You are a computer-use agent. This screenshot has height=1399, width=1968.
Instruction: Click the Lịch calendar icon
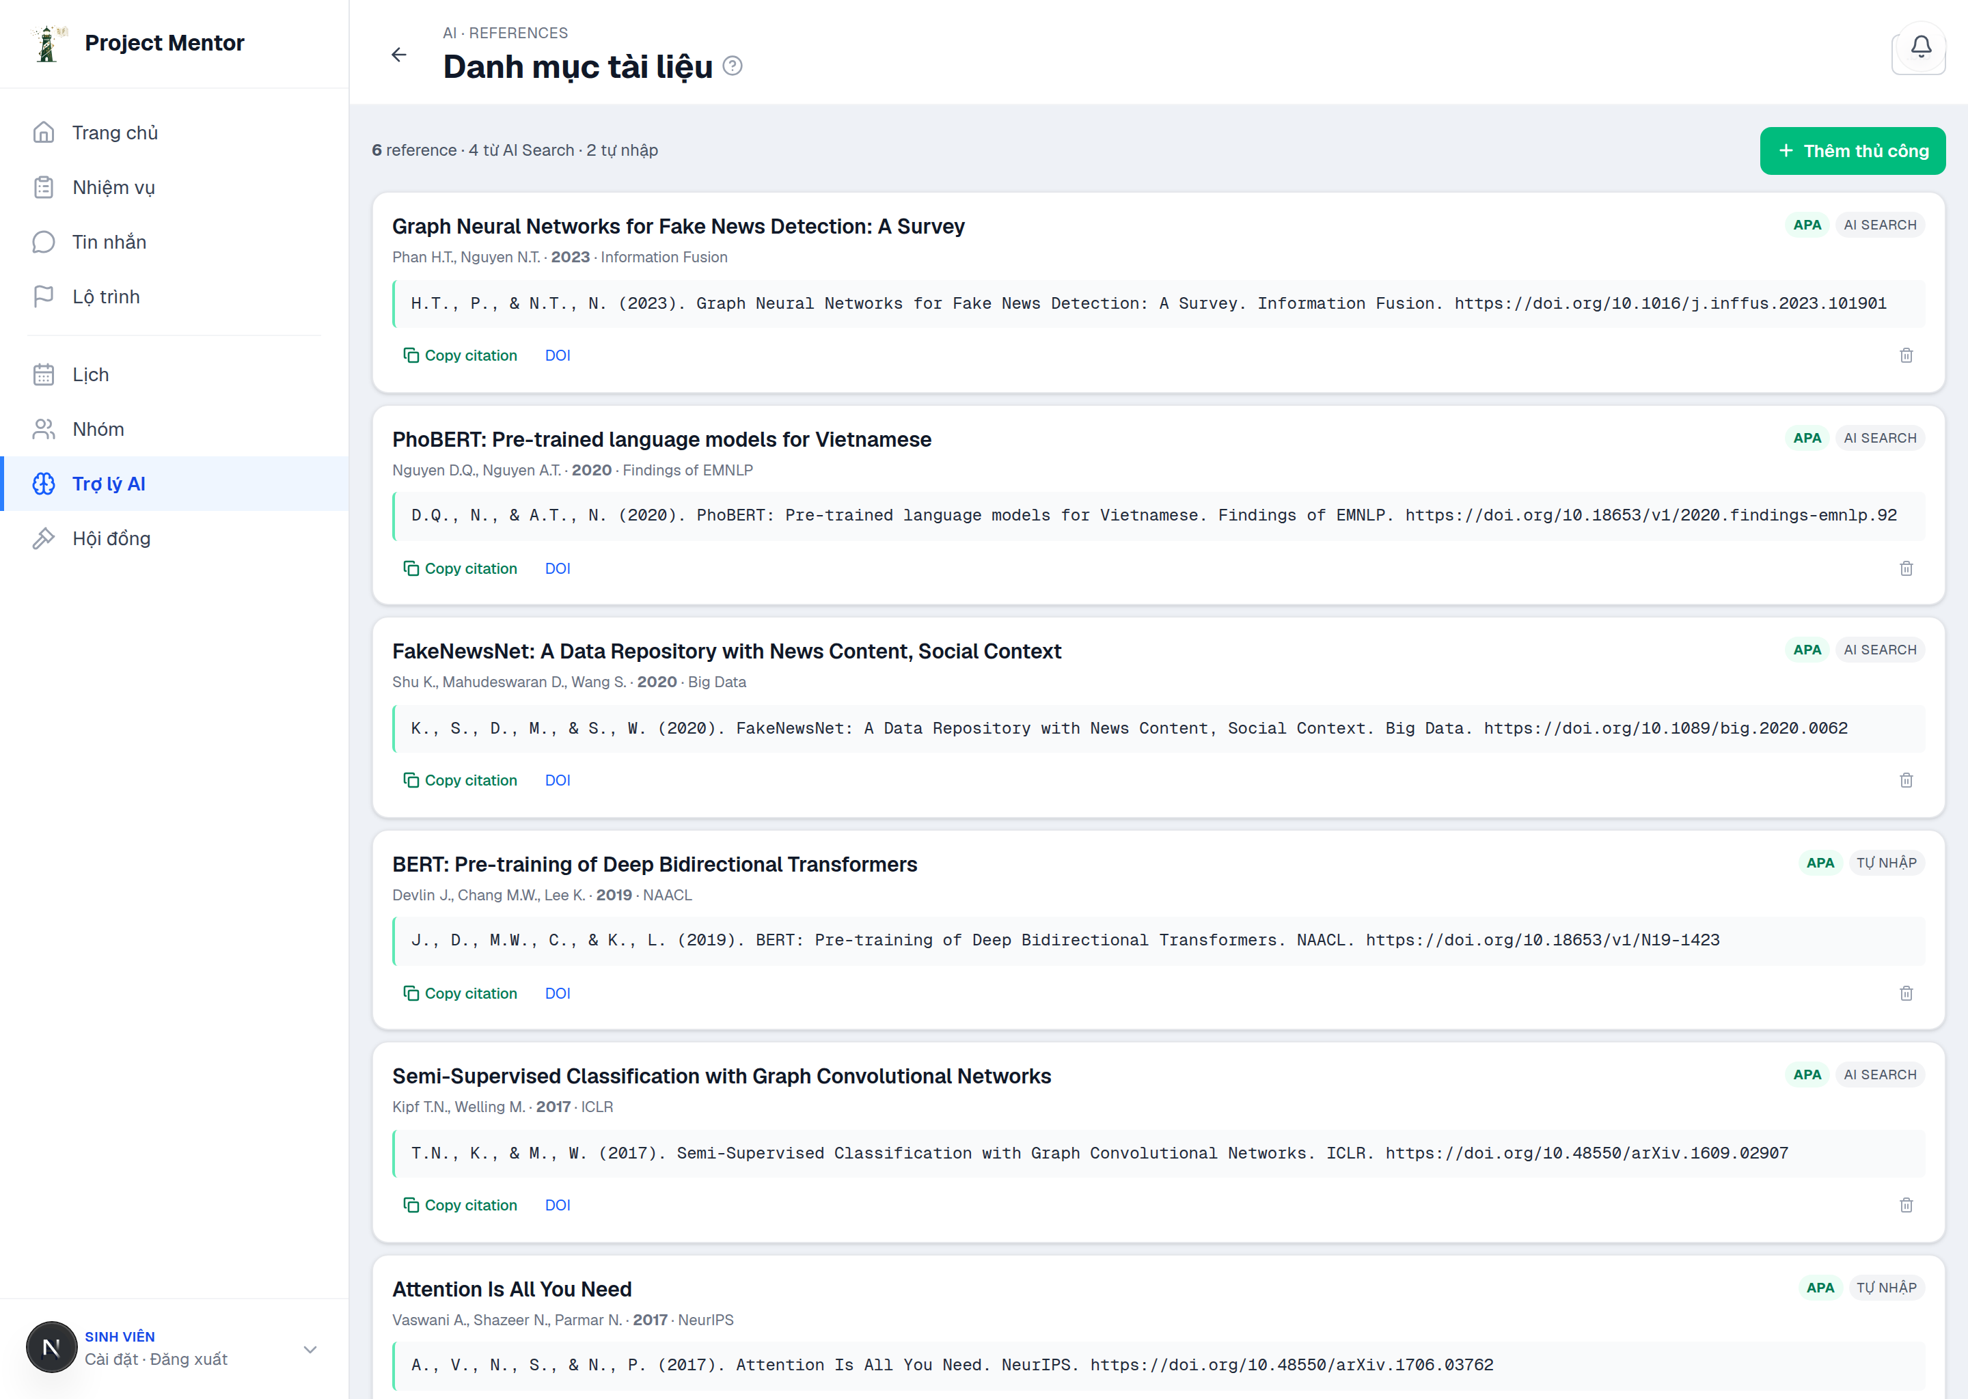click(44, 375)
